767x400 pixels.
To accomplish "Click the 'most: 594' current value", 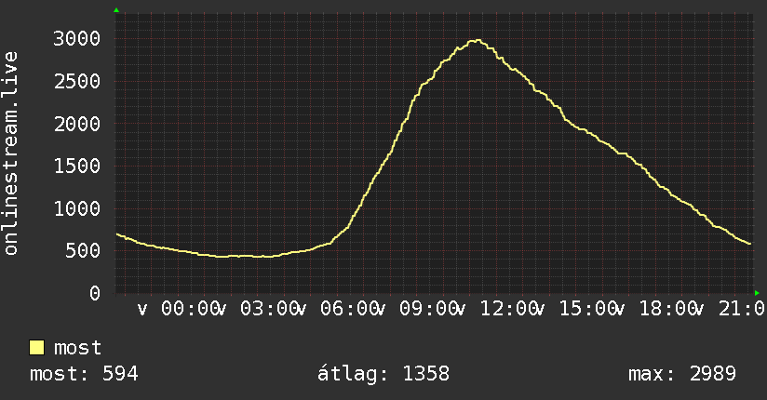I will click(84, 374).
